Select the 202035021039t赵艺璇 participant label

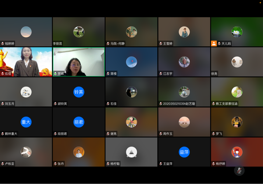click(x=179, y=104)
